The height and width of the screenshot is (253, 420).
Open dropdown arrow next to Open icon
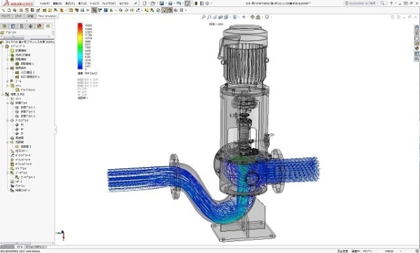[157, 3]
